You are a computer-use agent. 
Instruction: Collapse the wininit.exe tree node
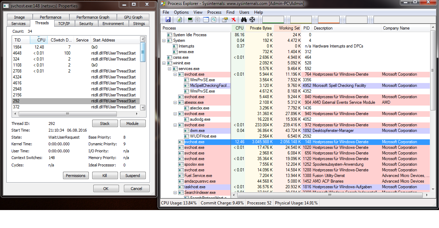coord(164,63)
